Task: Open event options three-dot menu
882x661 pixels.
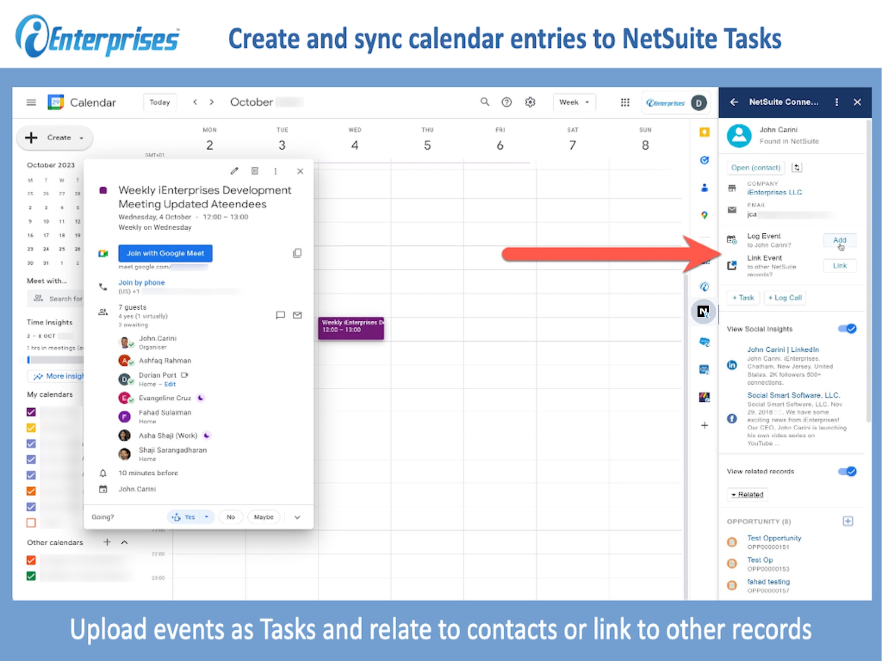Action: [x=276, y=171]
